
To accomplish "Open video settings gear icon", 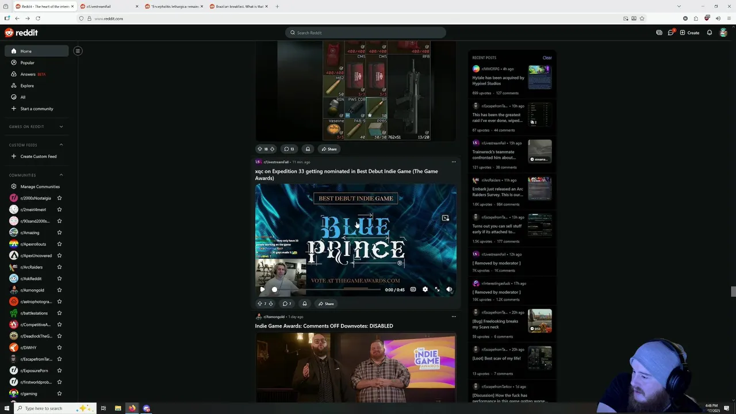I will (x=425, y=289).
